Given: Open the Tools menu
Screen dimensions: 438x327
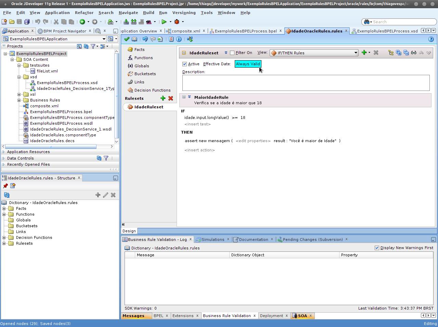Looking at the screenshot, I should (x=207, y=13).
